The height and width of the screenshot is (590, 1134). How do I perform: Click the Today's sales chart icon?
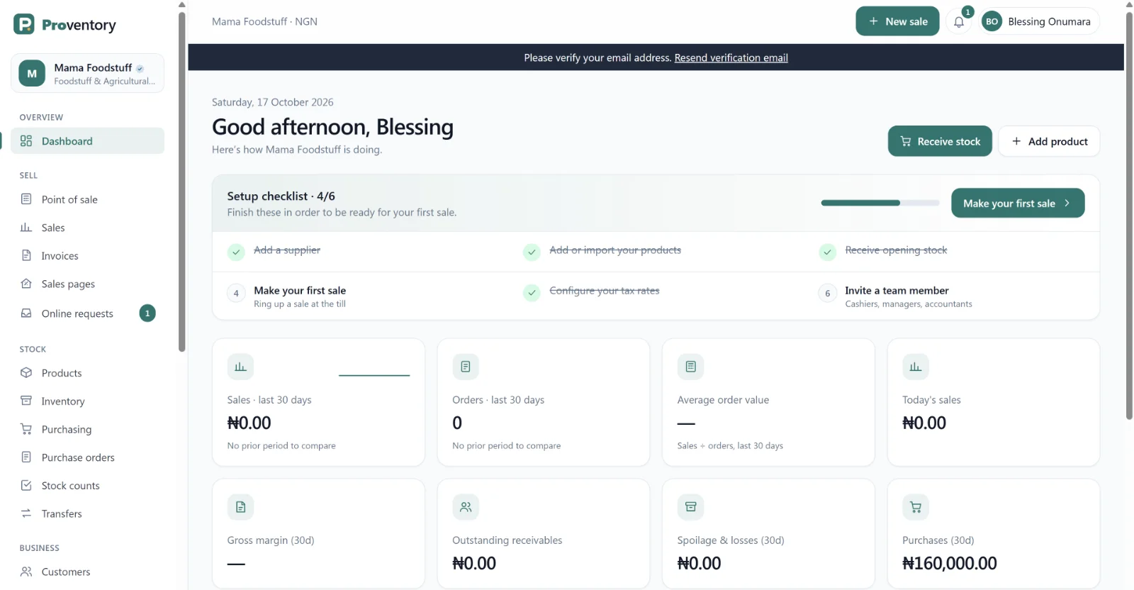click(916, 367)
